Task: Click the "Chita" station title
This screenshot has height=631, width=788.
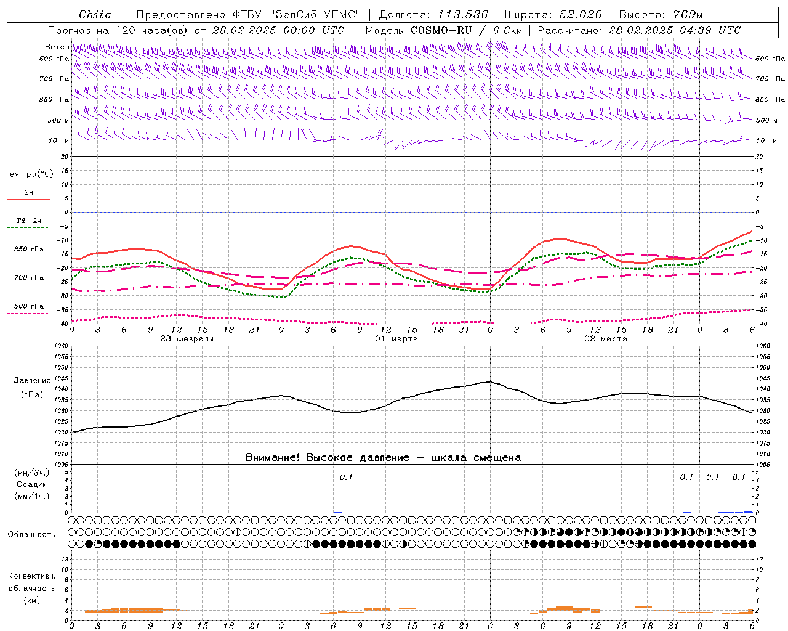Action: pos(95,14)
